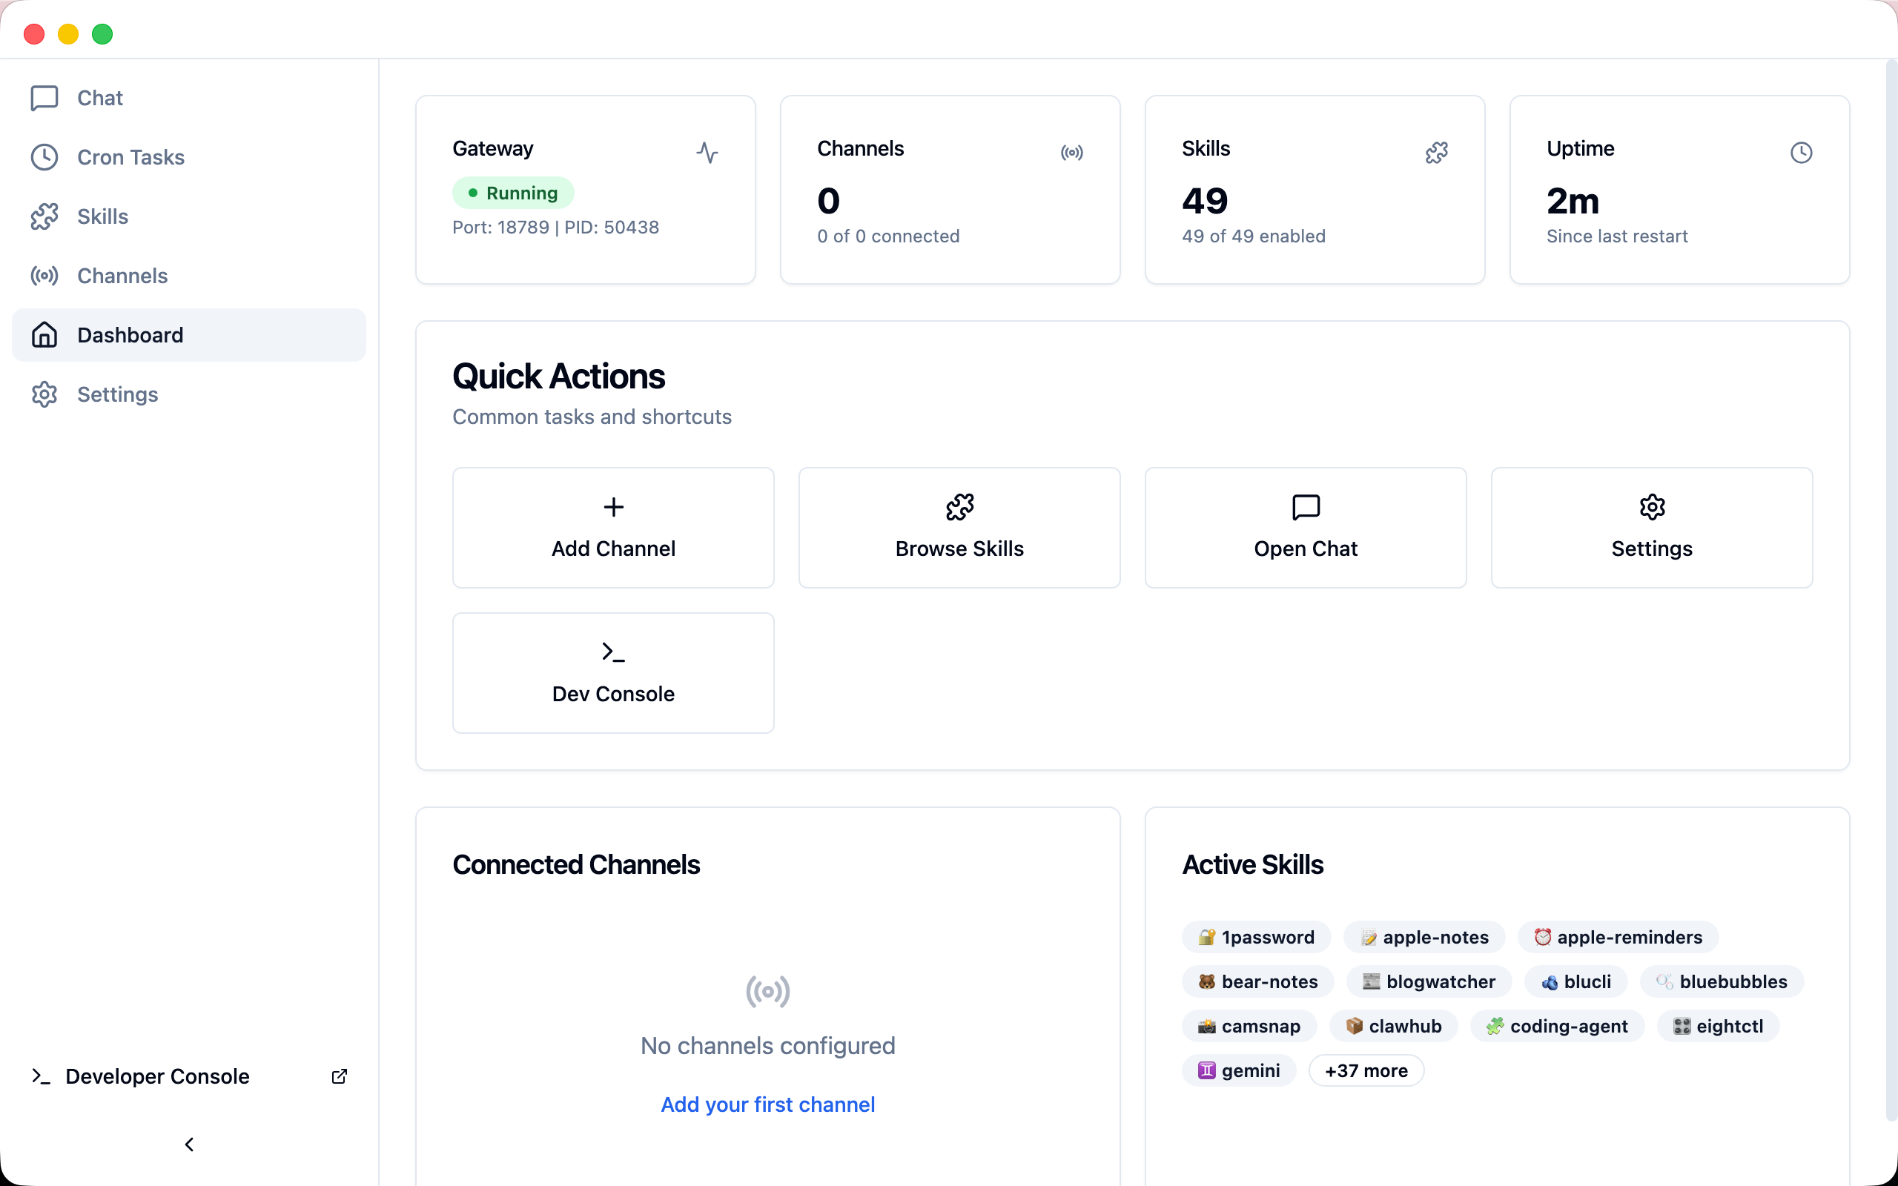This screenshot has height=1186, width=1898.
Task: Click the Open Chat quick action
Action: (1305, 528)
